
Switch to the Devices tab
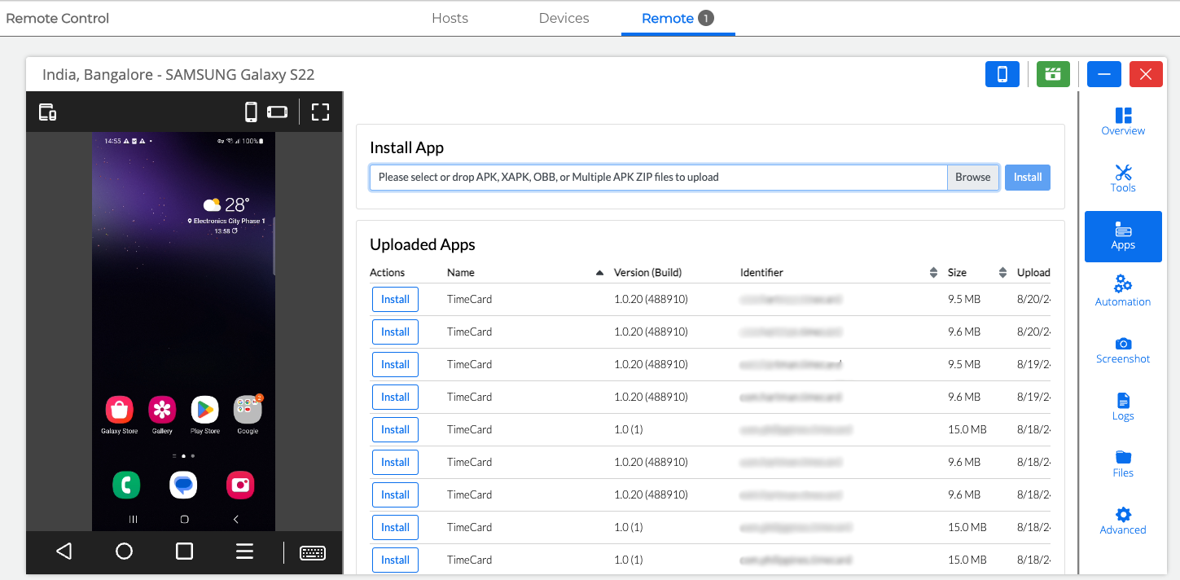(x=564, y=18)
